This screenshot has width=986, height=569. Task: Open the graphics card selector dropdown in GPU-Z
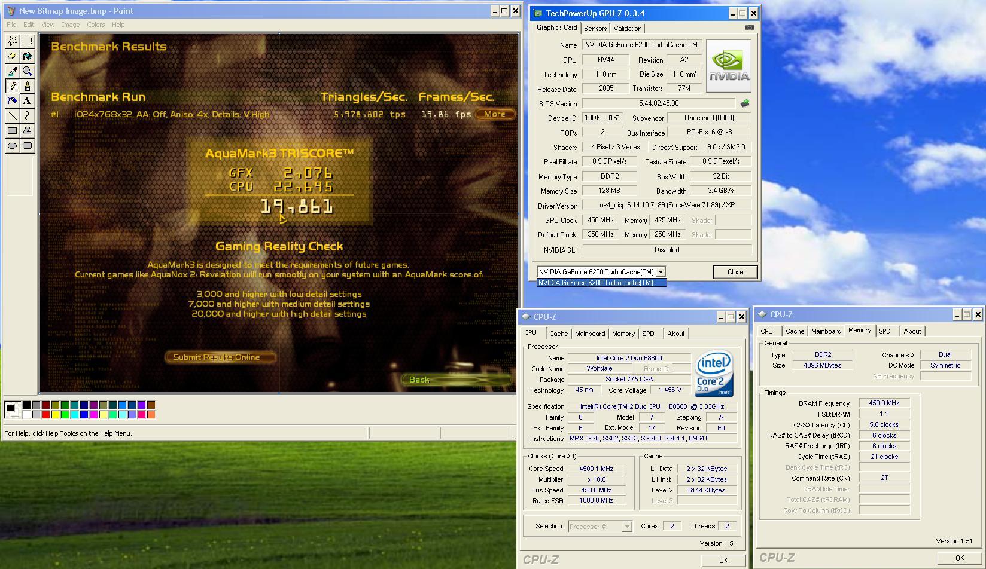point(661,272)
